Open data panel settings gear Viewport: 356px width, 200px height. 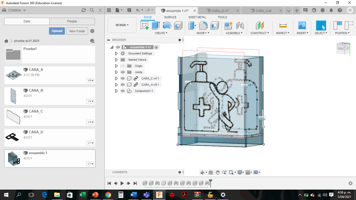92,31
